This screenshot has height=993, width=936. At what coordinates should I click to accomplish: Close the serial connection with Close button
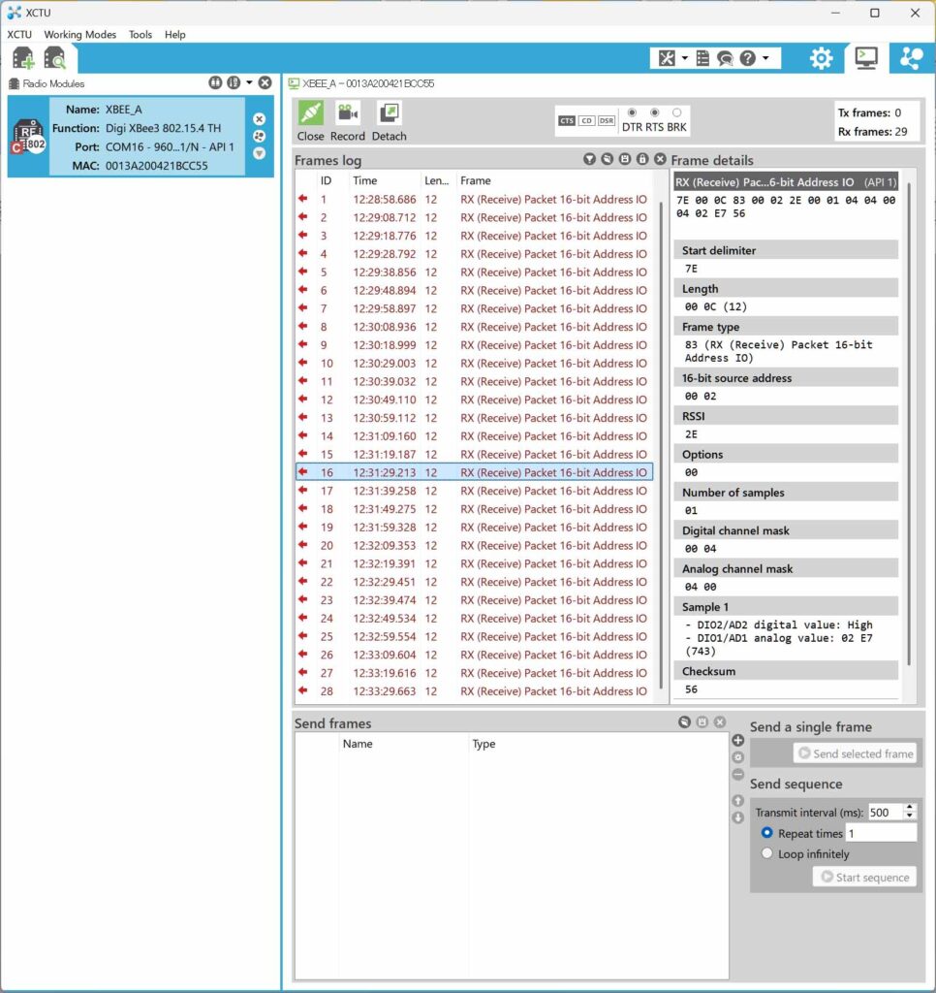click(x=310, y=121)
